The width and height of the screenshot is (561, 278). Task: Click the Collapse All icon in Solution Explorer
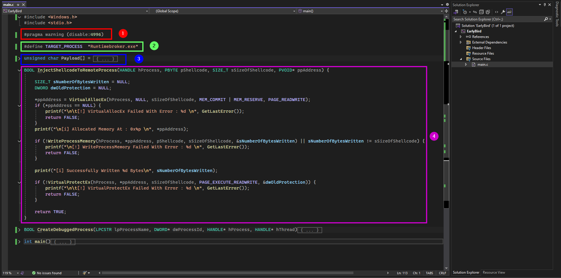(x=481, y=12)
